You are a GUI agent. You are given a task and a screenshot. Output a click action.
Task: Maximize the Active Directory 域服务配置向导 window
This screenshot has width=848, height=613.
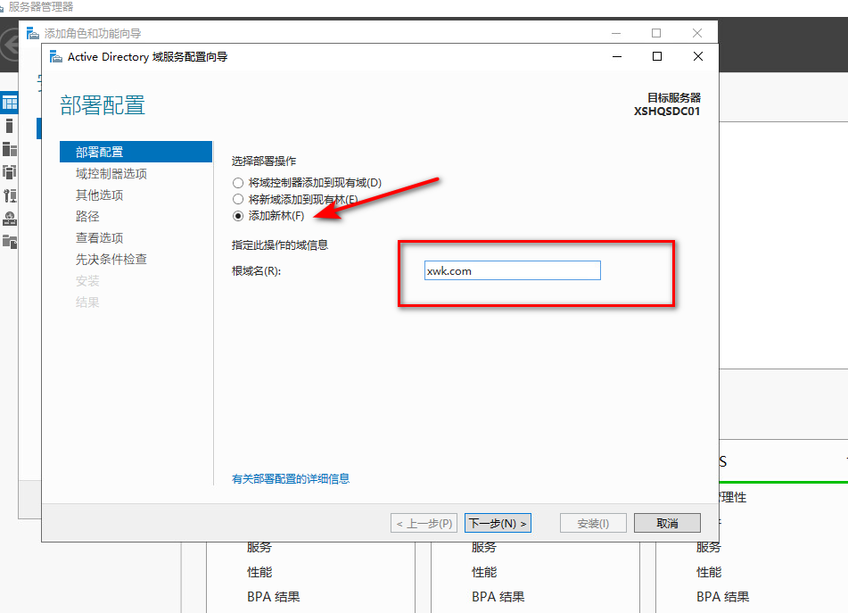tap(657, 56)
